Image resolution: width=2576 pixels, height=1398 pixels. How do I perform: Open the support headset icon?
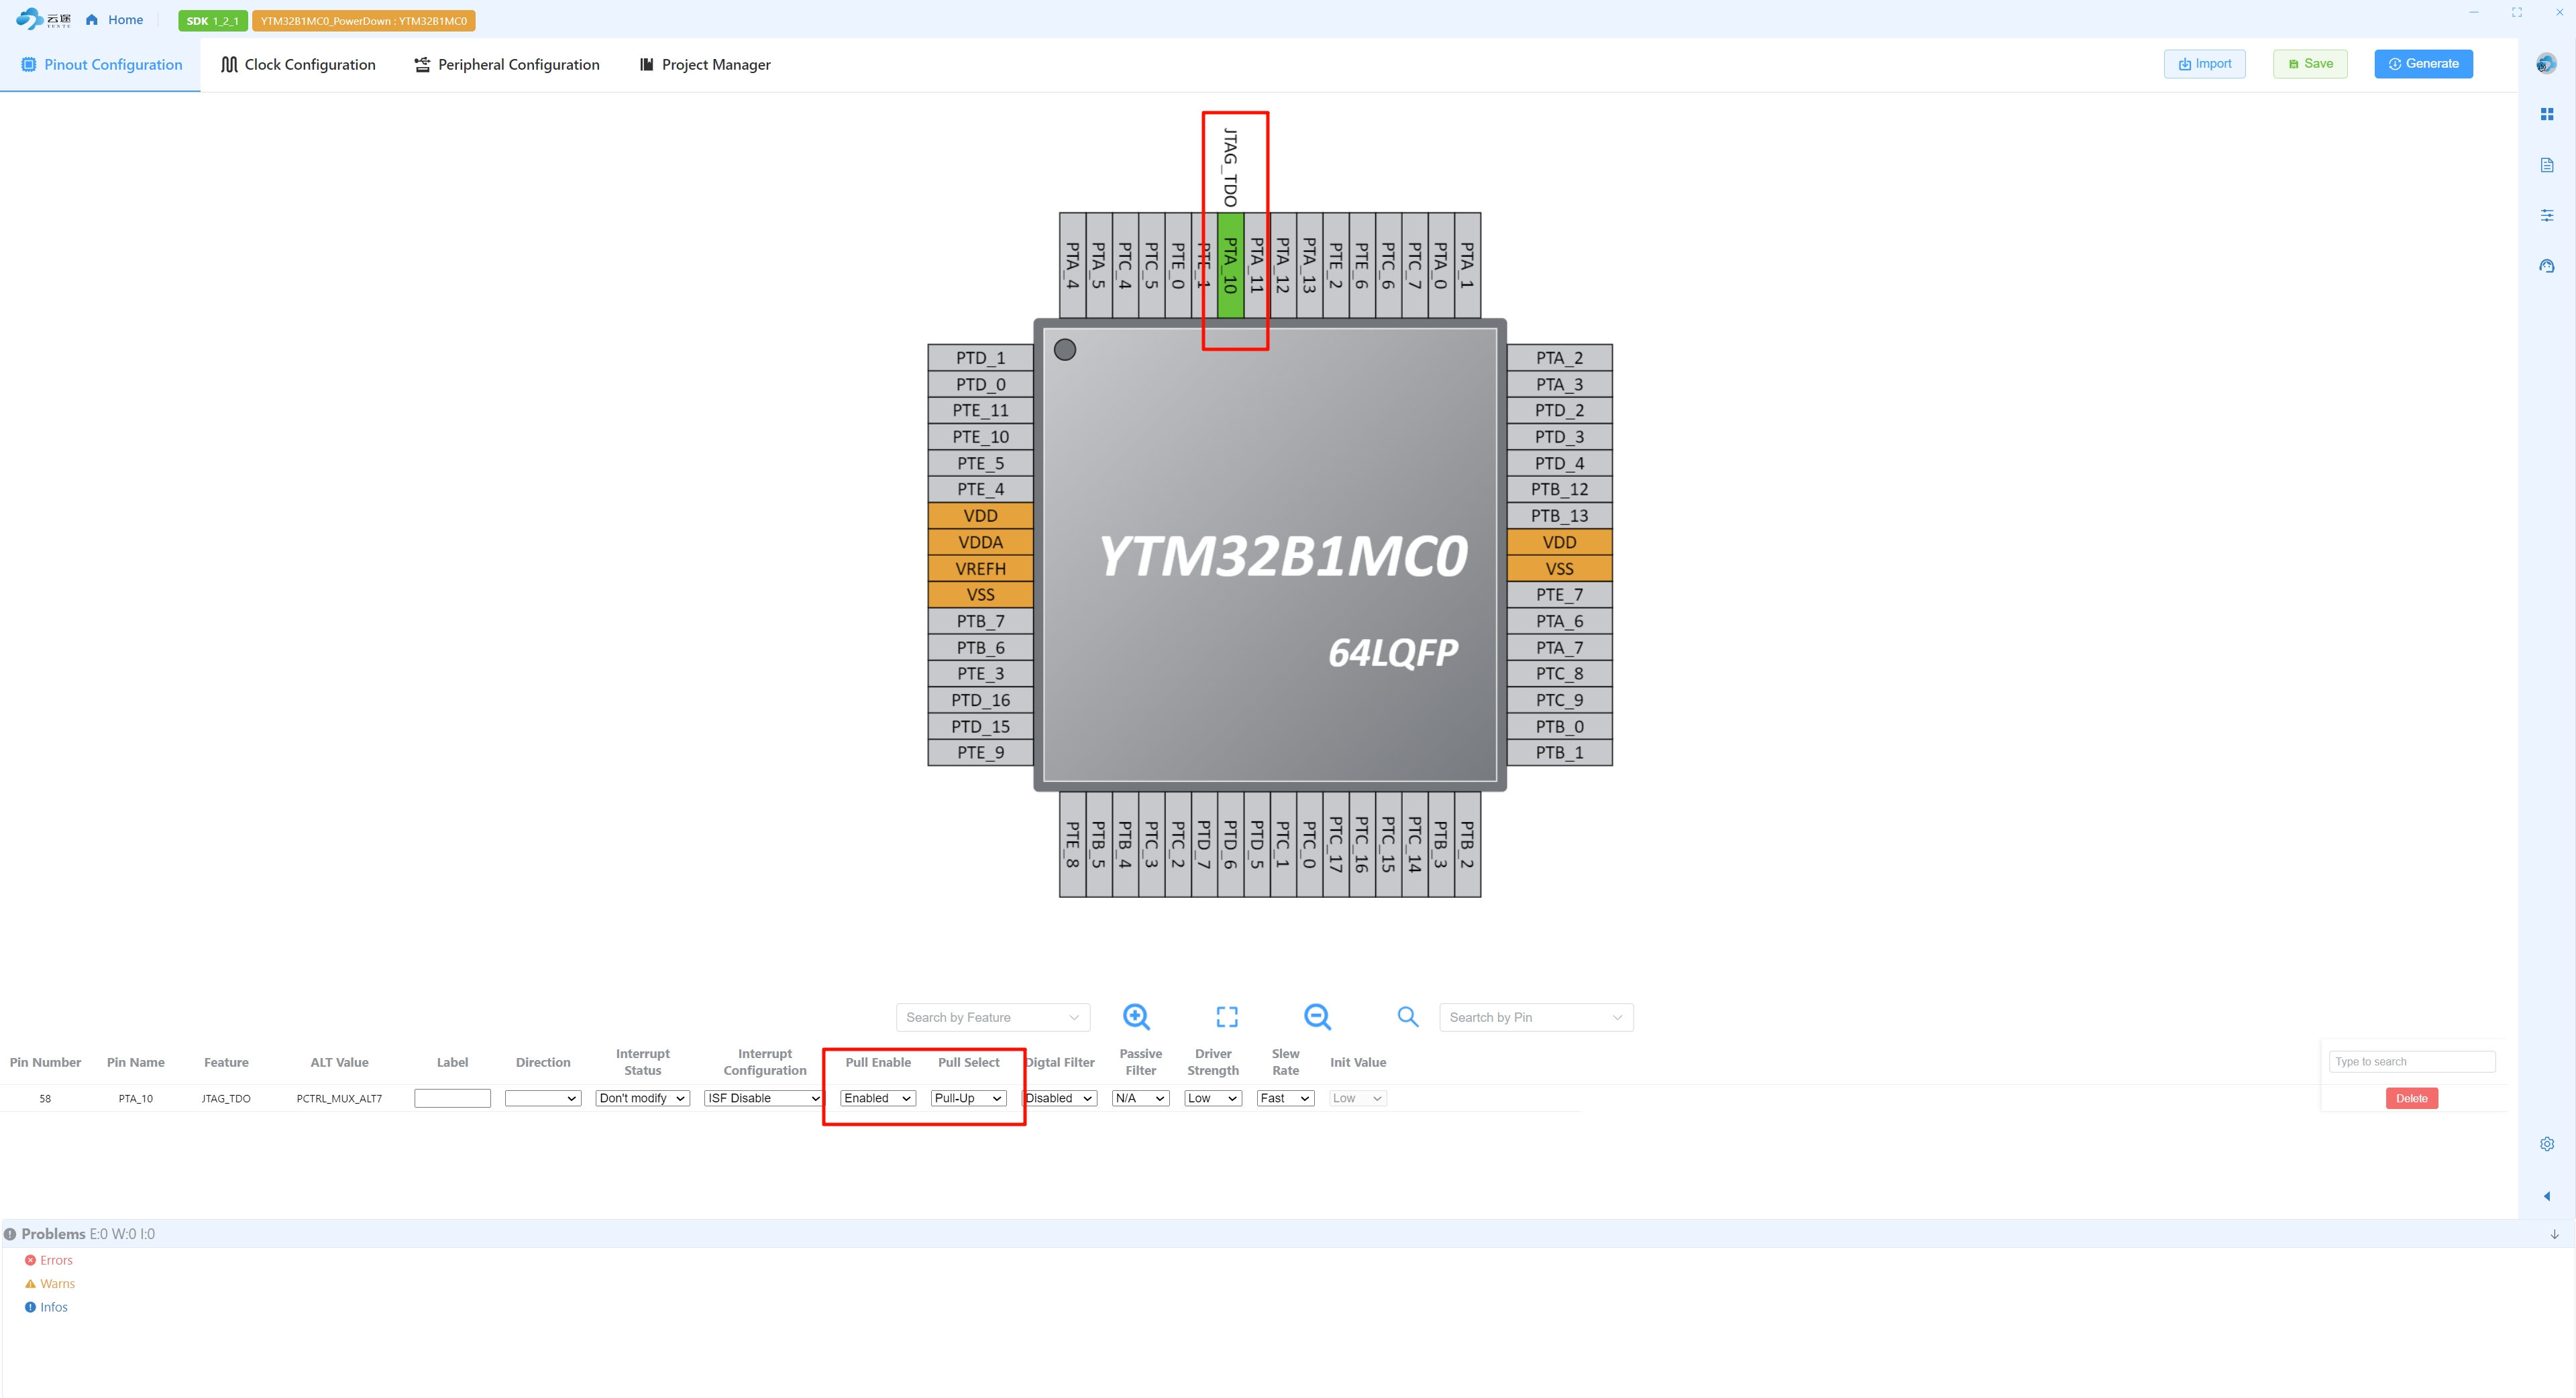pos(2546,266)
